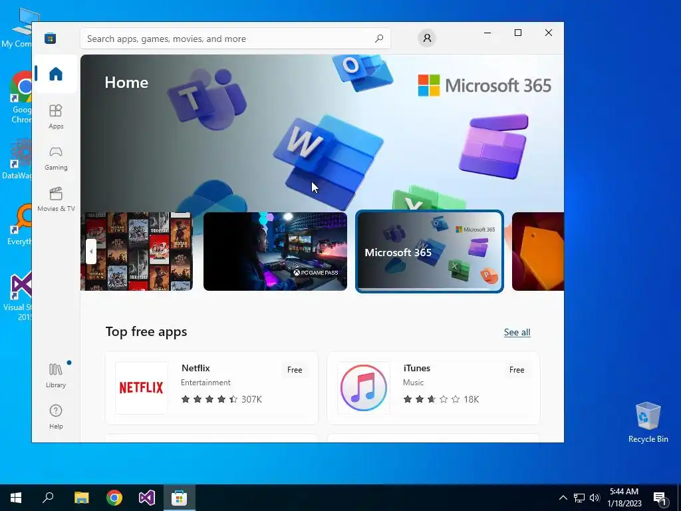This screenshot has height=511, width=681.
Task: Open the Apps section
Action: tap(56, 116)
